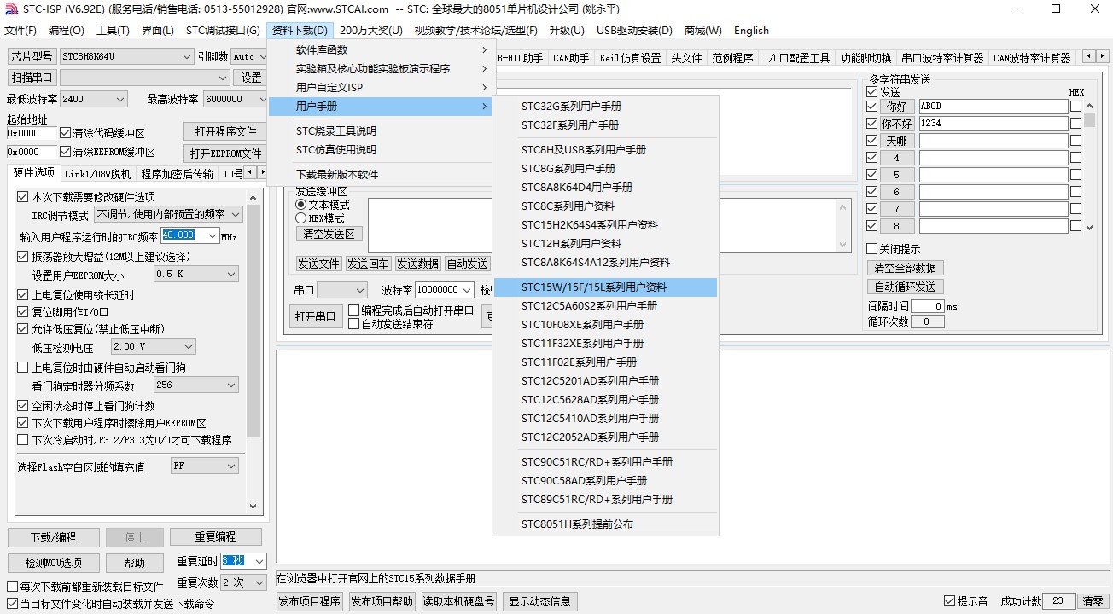Click 检测MCU选项 button
This screenshot has height=614, width=1113.
pos(53,563)
